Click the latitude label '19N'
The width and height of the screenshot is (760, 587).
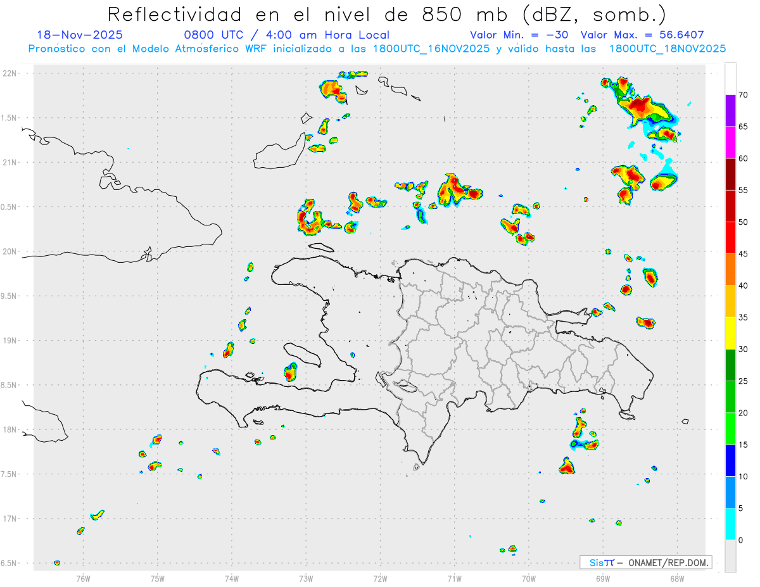11,341
